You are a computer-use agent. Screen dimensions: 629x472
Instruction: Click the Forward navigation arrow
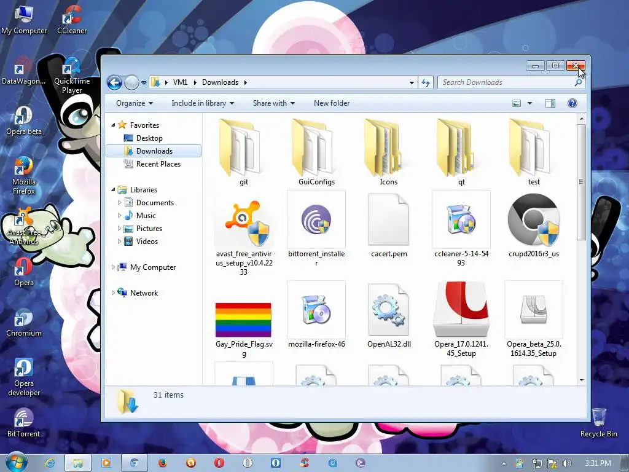[x=131, y=83]
